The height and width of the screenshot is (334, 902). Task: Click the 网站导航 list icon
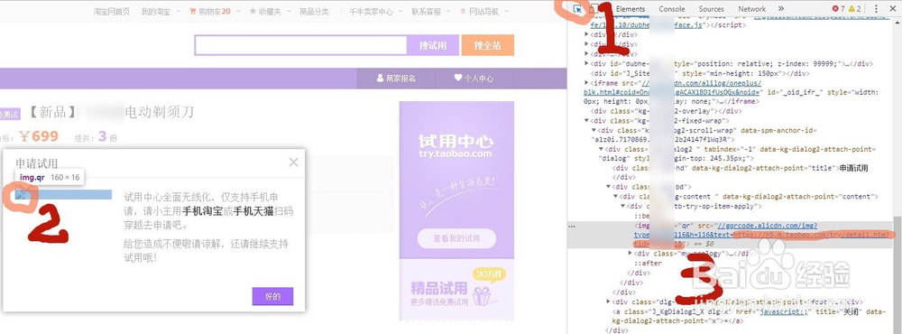(x=463, y=11)
